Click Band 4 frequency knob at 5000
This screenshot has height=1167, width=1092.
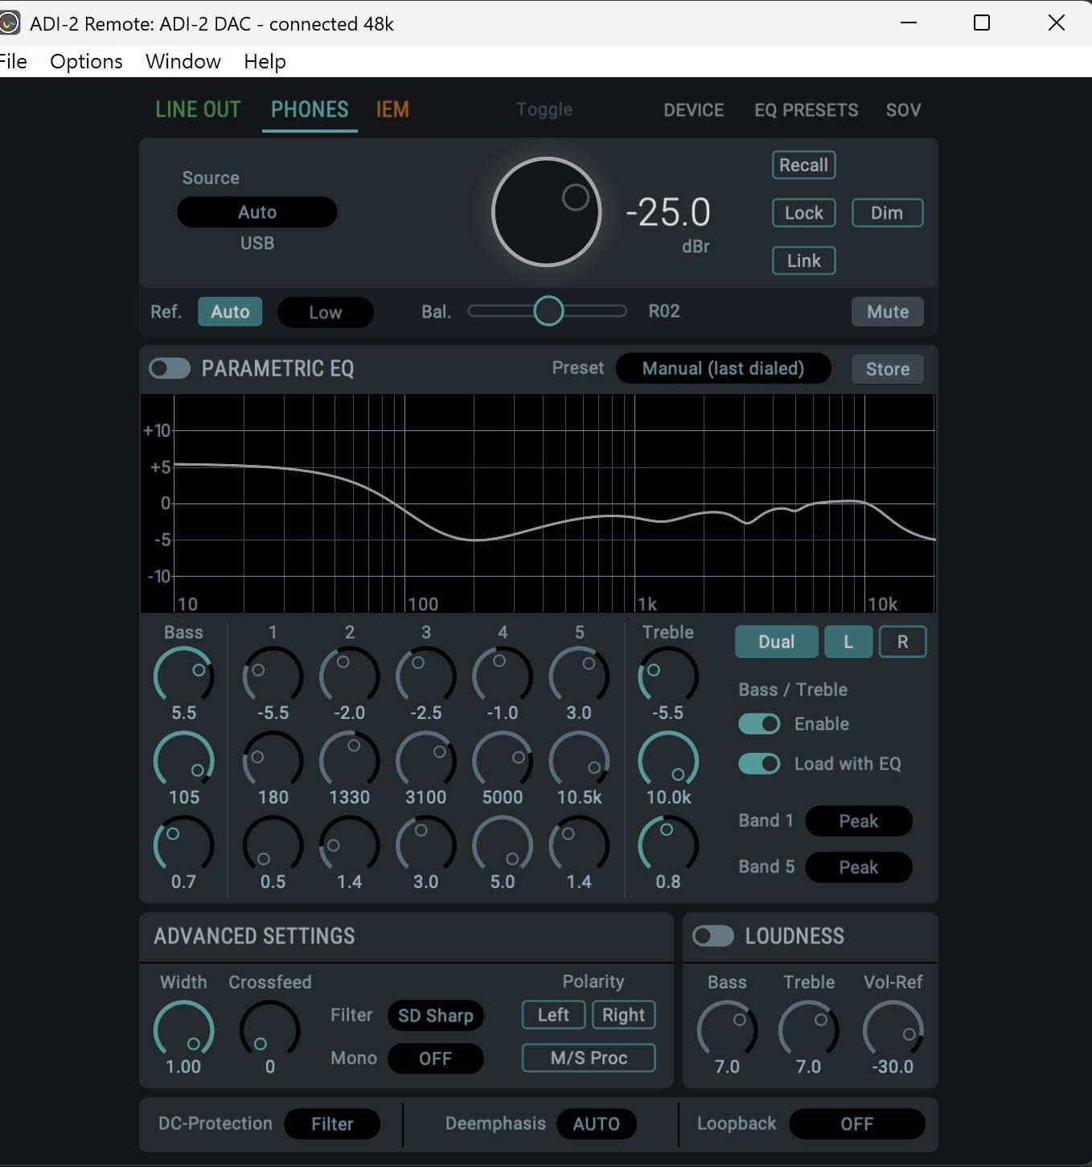pyautogui.click(x=503, y=760)
